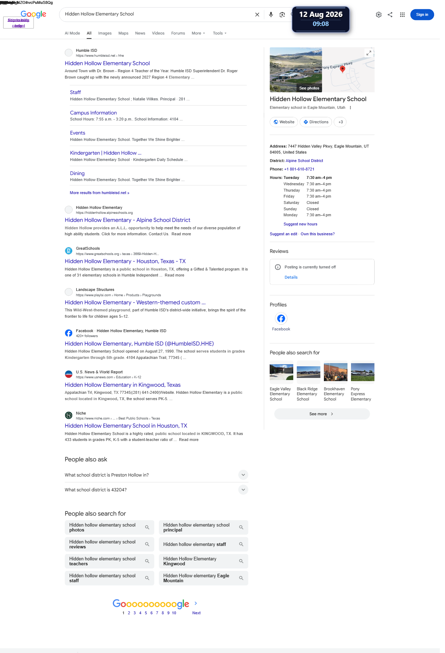Clear the search box with the X icon

click(x=257, y=14)
